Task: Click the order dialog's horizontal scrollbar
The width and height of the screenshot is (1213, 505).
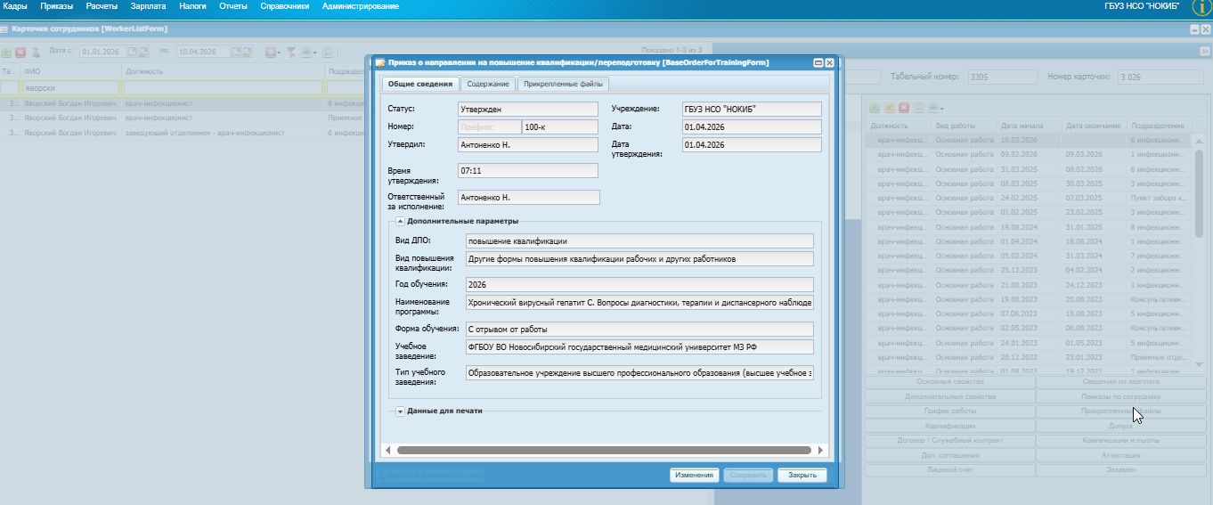Action: 603,450
